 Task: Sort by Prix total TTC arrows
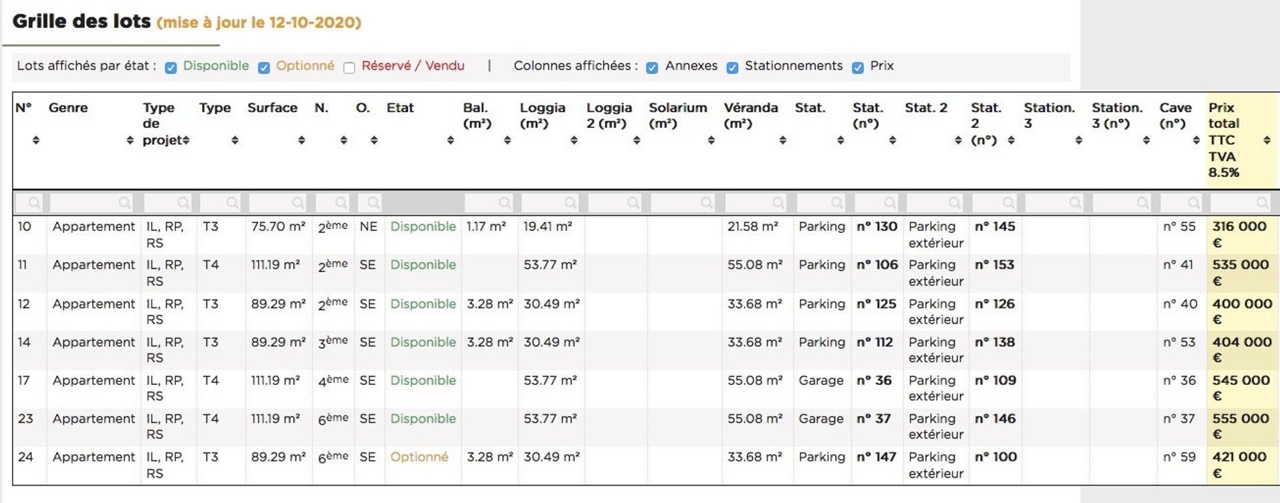pyautogui.click(x=1267, y=140)
